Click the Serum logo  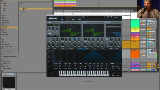[53, 18]
